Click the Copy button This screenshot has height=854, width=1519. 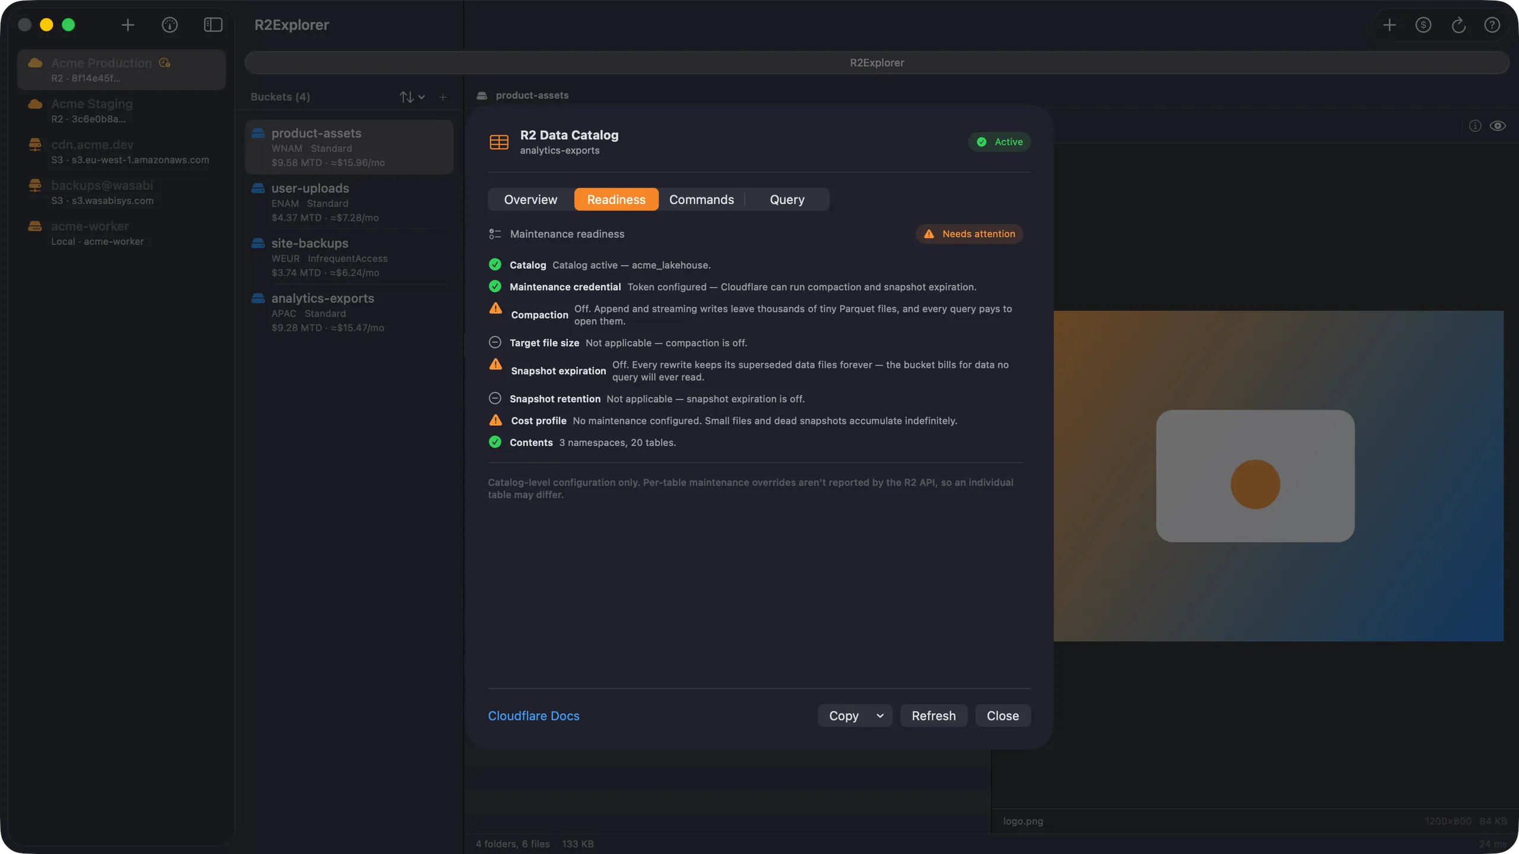coord(844,716)
